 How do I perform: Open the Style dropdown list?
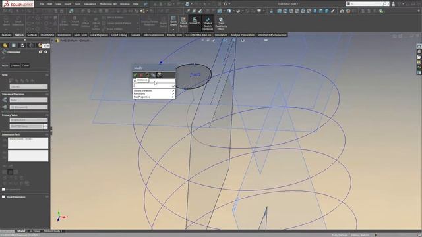(28, 86)
